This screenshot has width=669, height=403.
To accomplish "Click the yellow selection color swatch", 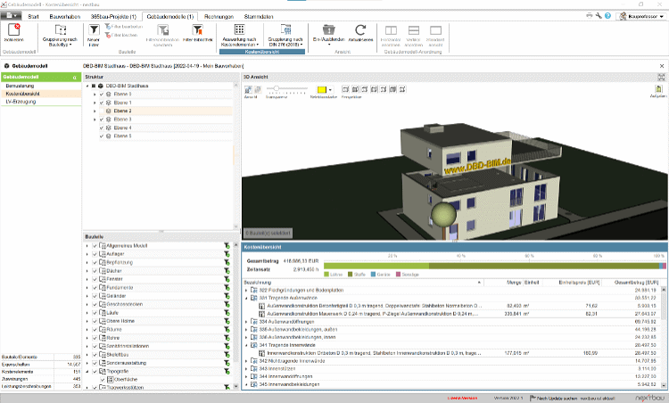I will pos(322,89).
